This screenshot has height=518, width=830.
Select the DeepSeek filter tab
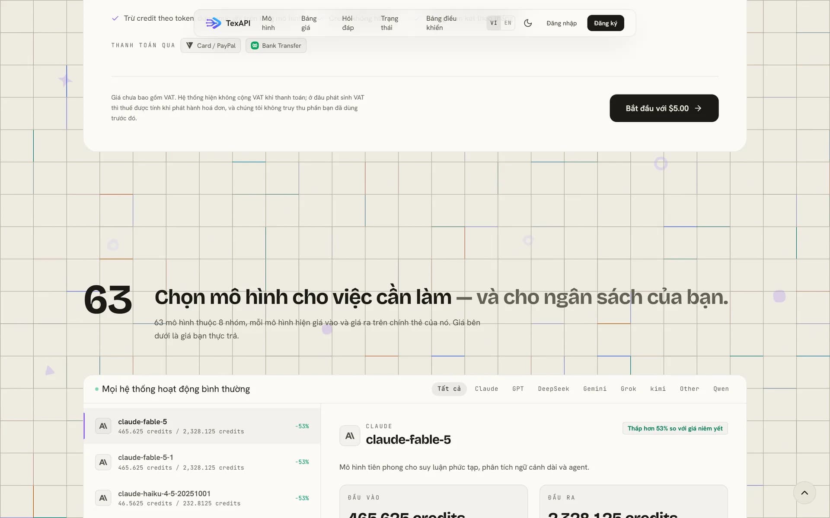point(553,389)
